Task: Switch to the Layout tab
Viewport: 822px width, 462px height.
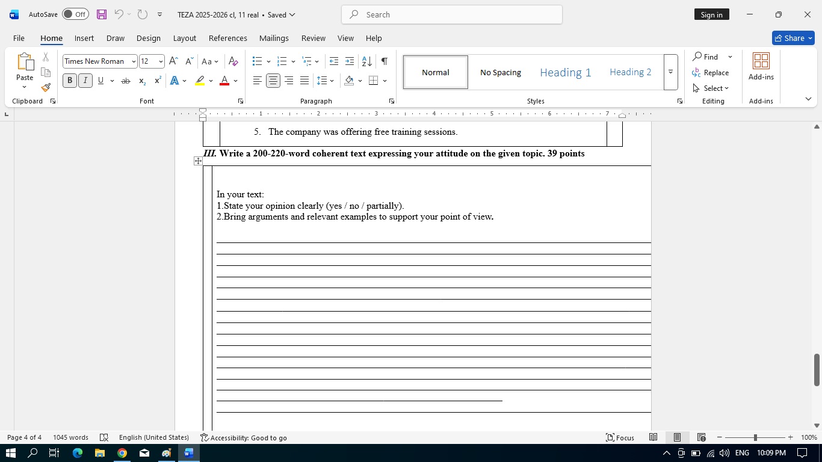Action: click(184, 38)
